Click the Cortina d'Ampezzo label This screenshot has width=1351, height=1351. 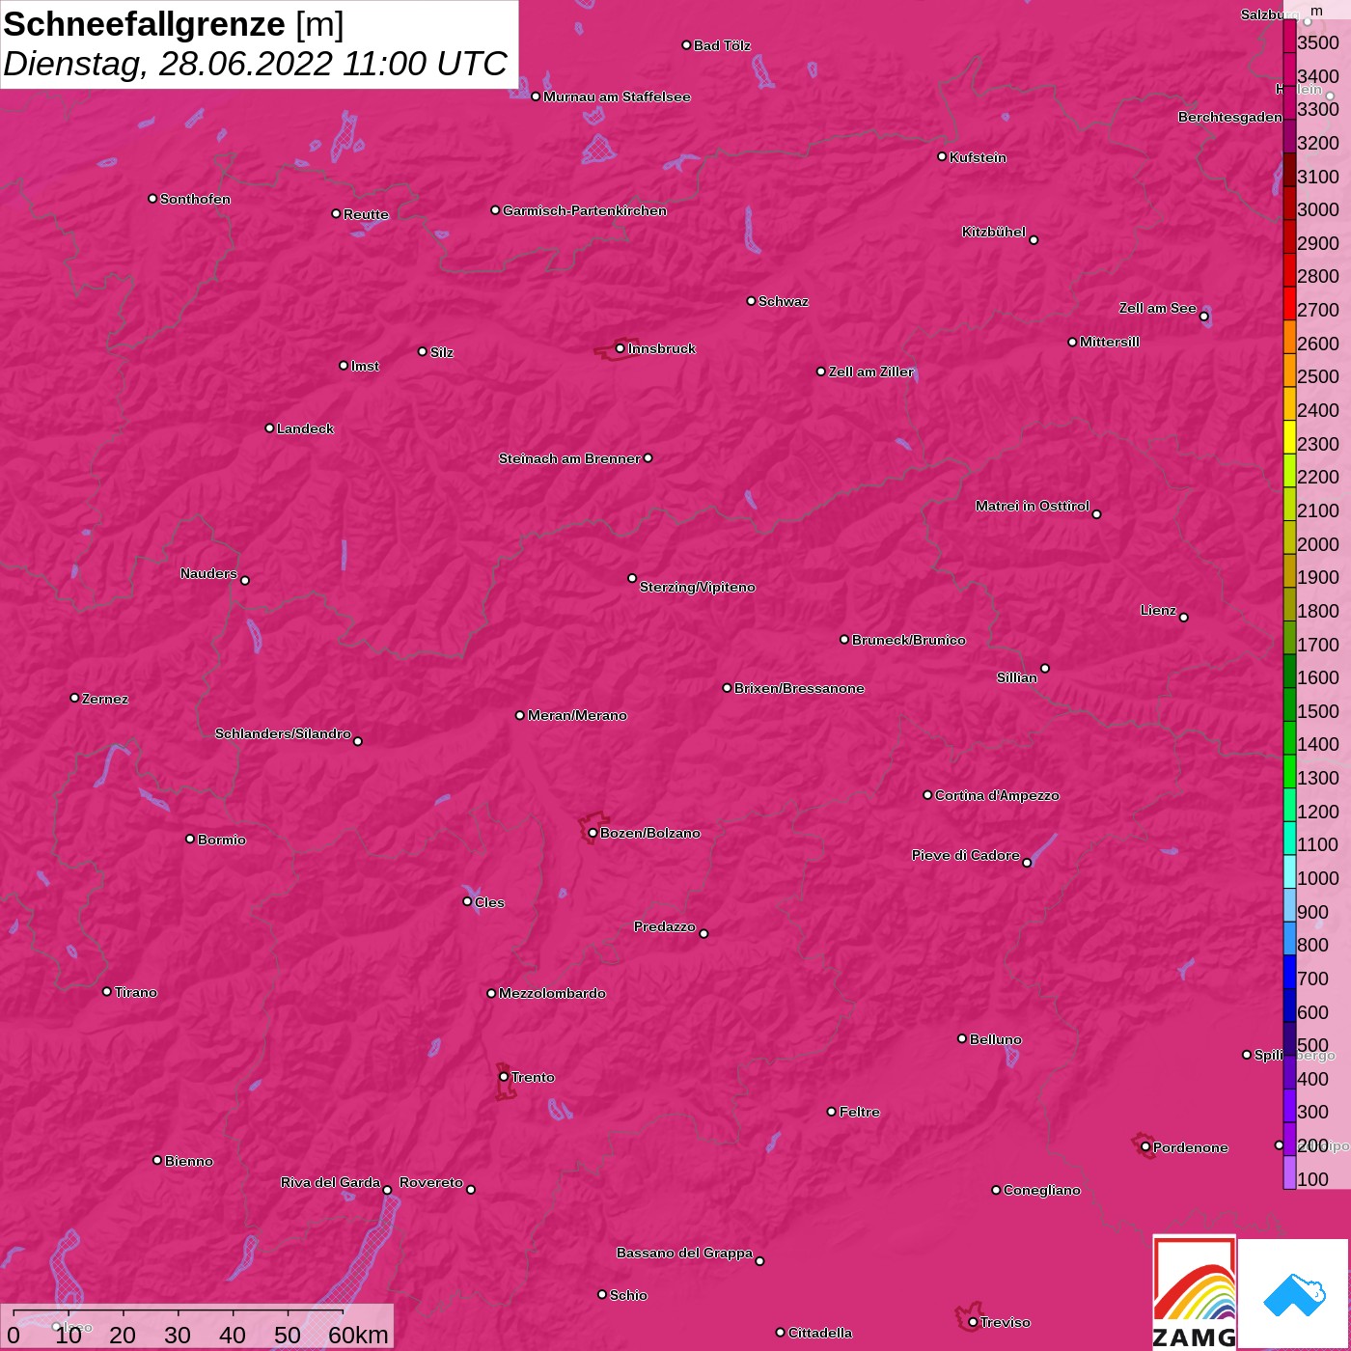tap(997, 795)
